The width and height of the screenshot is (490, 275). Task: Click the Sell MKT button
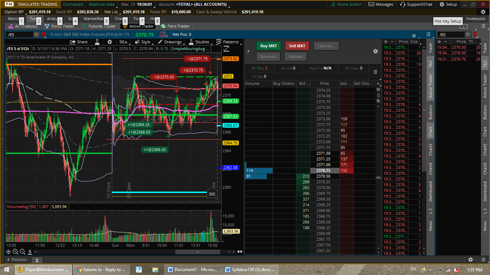coord(297,46)
